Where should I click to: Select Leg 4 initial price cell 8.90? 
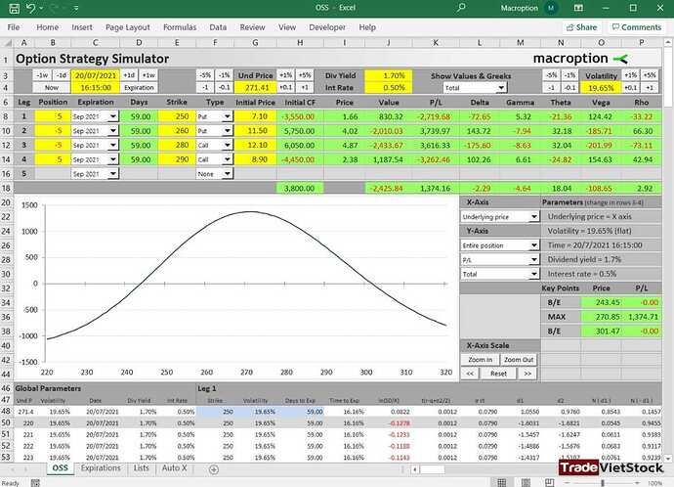tap(255, 159)
